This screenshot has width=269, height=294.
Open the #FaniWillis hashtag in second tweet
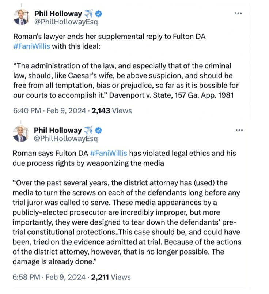[x=109, y=153]
